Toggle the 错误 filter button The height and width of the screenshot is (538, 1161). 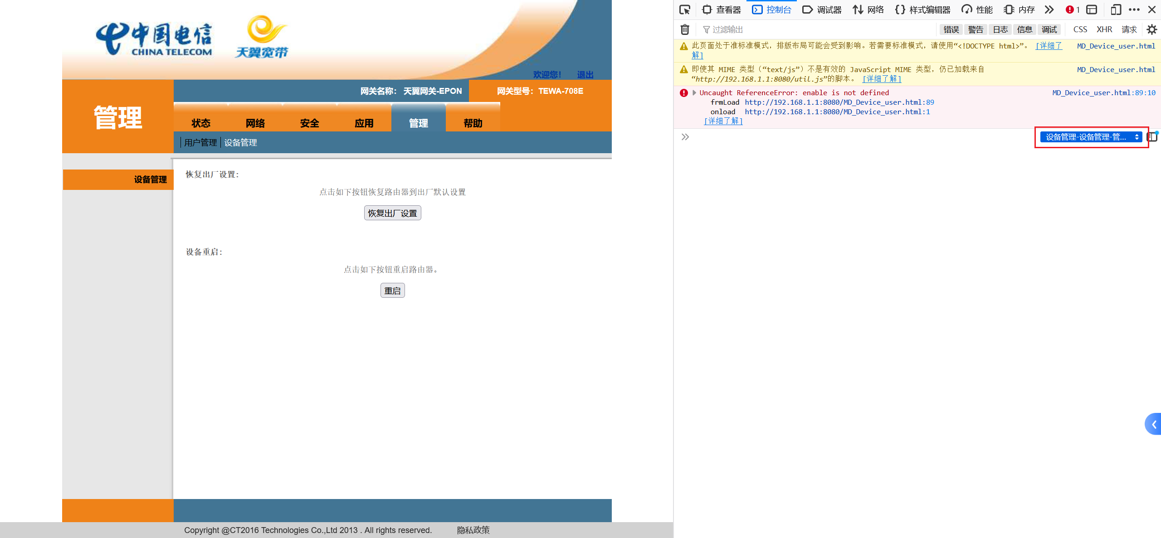click(951, 29)
